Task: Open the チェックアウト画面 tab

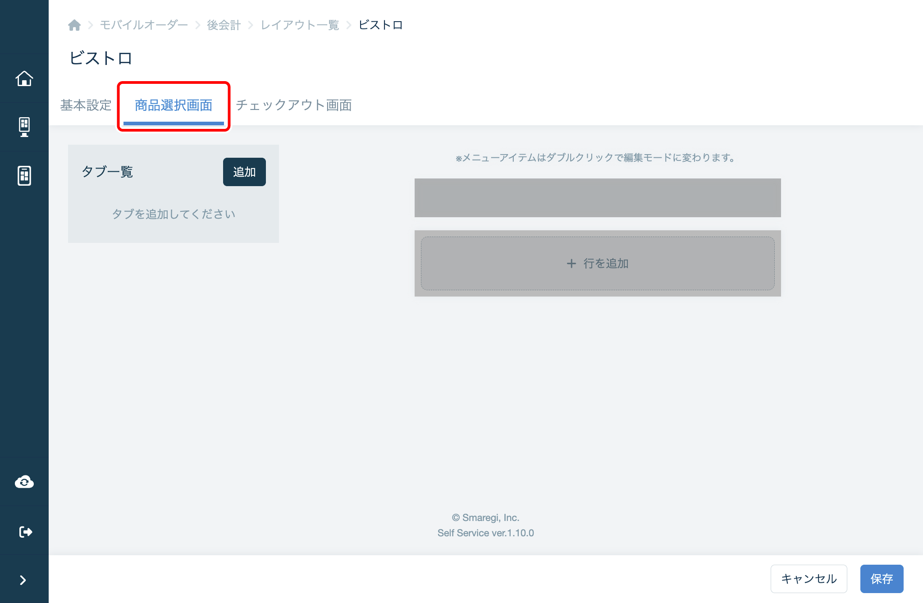Action: tap(295, 105)
